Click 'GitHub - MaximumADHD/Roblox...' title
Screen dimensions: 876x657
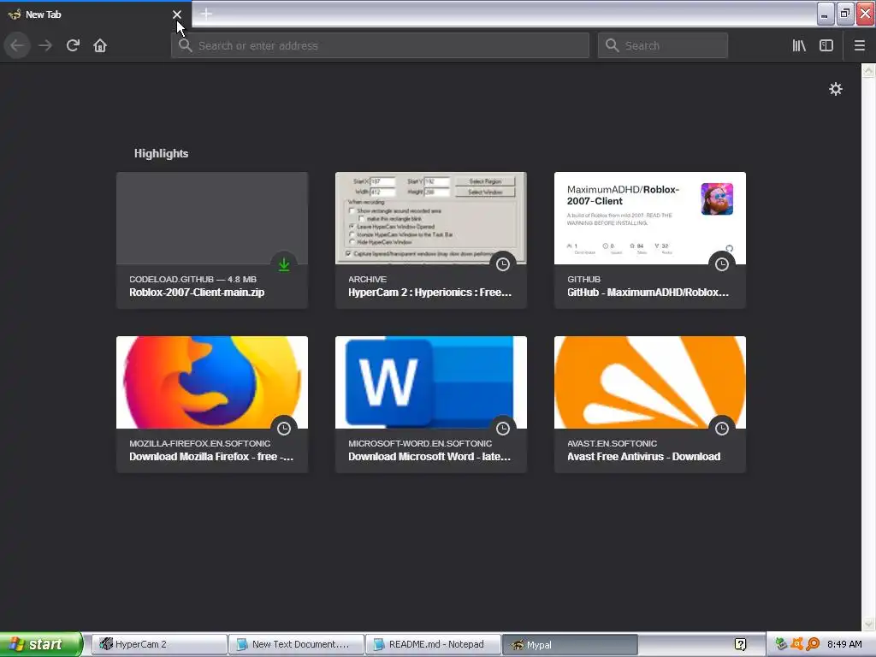(648, 293)
